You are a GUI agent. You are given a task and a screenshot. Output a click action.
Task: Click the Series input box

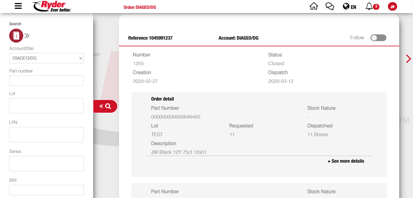point(47,164)
